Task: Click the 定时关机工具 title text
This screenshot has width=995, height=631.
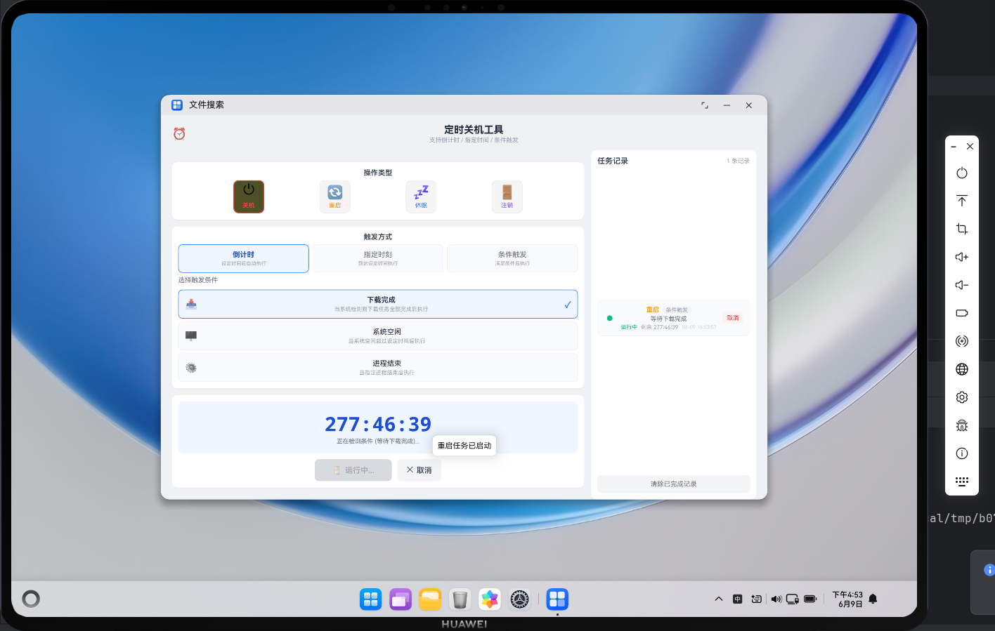Action: click(x=474, y=129)
